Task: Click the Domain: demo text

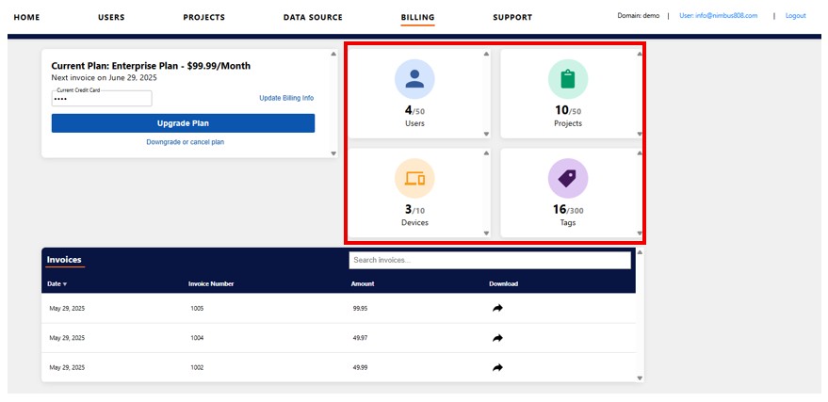Action: 639,16
